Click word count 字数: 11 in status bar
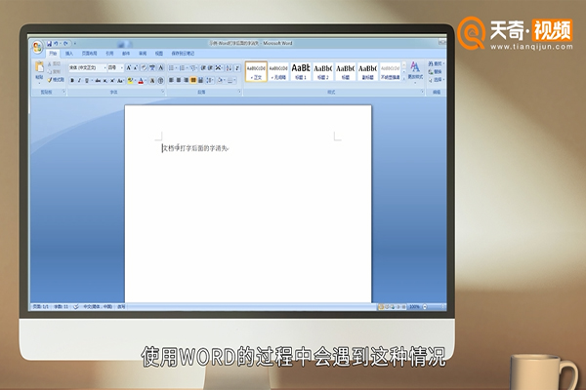The width and height of the screenshot is (586, 390). pos(61,307)
